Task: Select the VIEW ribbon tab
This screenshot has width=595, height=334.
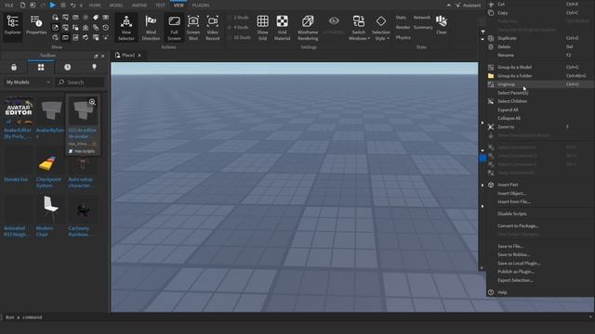Action: point(178,6)
